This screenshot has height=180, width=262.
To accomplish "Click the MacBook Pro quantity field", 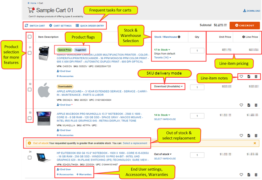I will point(197,116).
